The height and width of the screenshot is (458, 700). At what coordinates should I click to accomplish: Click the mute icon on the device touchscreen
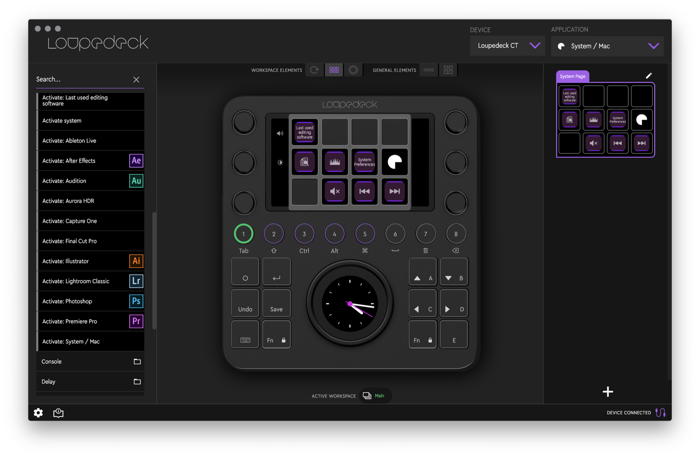tap(335, 191)
